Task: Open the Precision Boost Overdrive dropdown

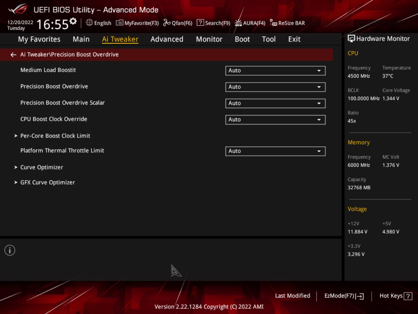Action: [275, 87]
